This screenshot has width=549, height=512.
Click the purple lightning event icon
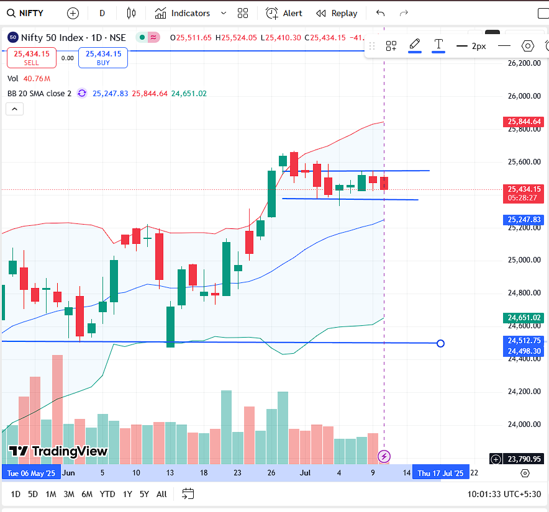coord(384,456)
